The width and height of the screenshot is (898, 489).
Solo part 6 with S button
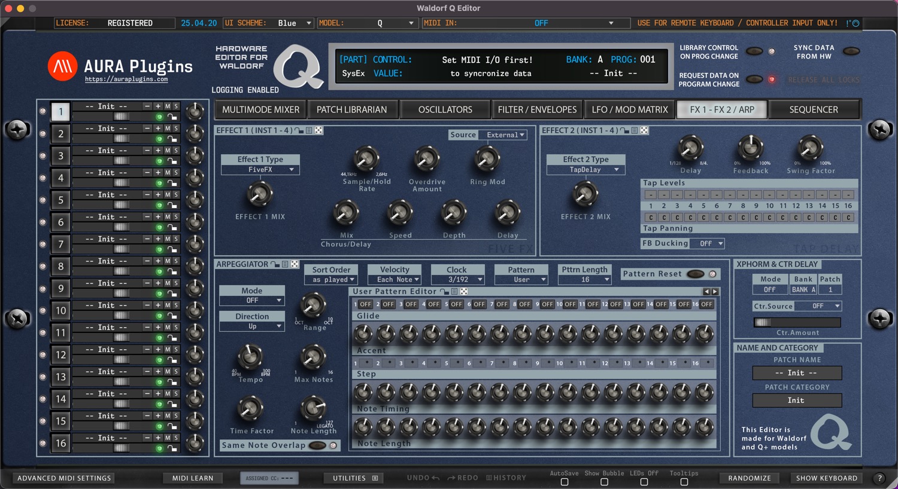176,217
